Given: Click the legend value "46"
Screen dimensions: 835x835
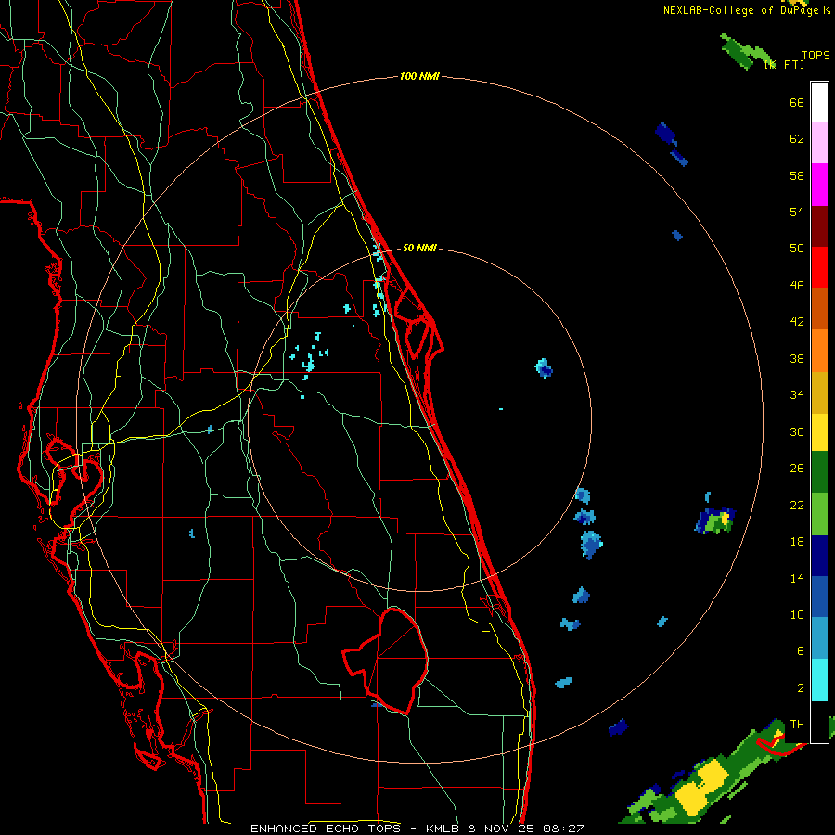Looking at the screenshot, I should pos(797,285).
